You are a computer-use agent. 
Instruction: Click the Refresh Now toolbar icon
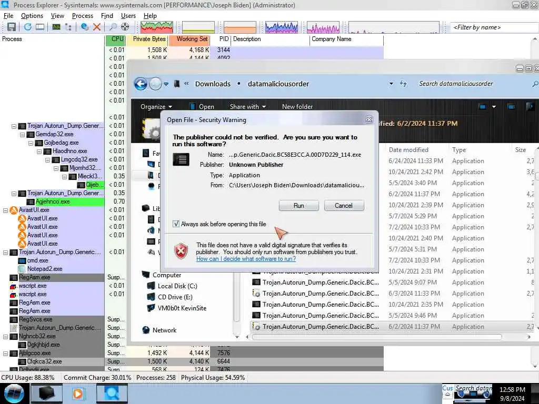[27, 27]
